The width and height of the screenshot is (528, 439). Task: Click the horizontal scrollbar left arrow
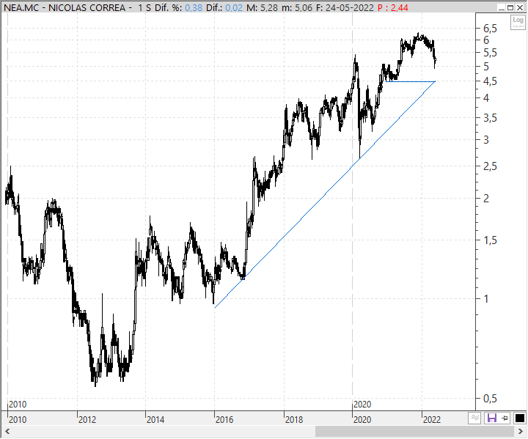coord(7,431)
